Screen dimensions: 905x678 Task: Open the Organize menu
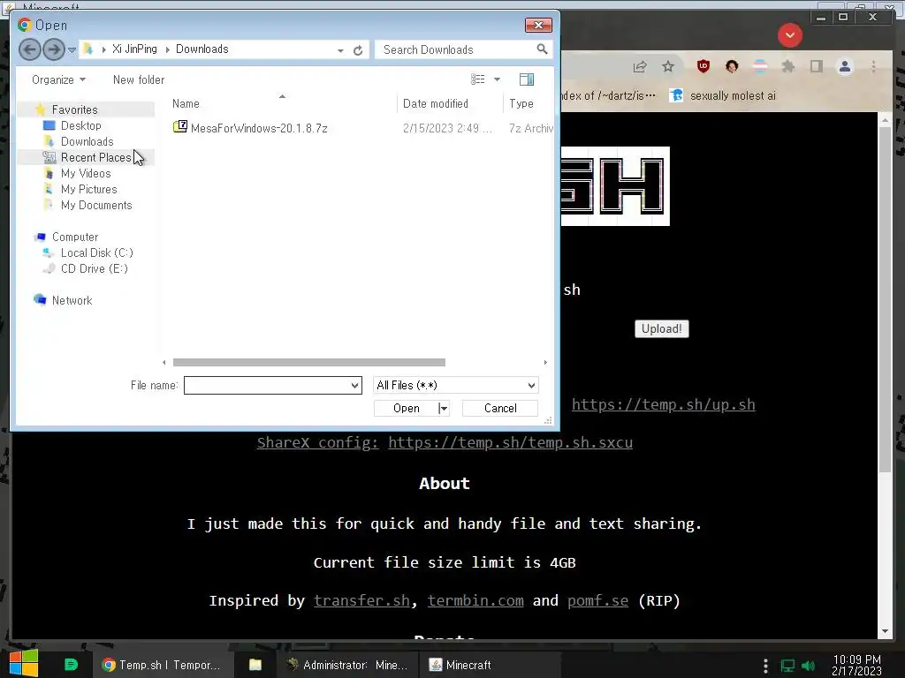58,79
